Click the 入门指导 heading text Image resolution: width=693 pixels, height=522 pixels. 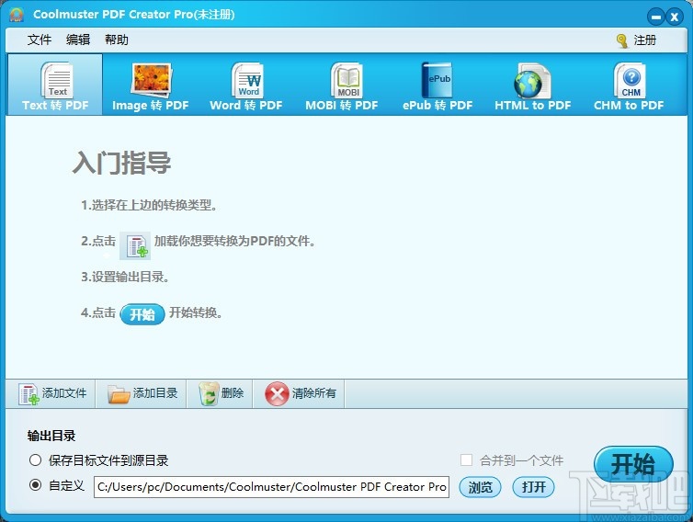[121, 163]
